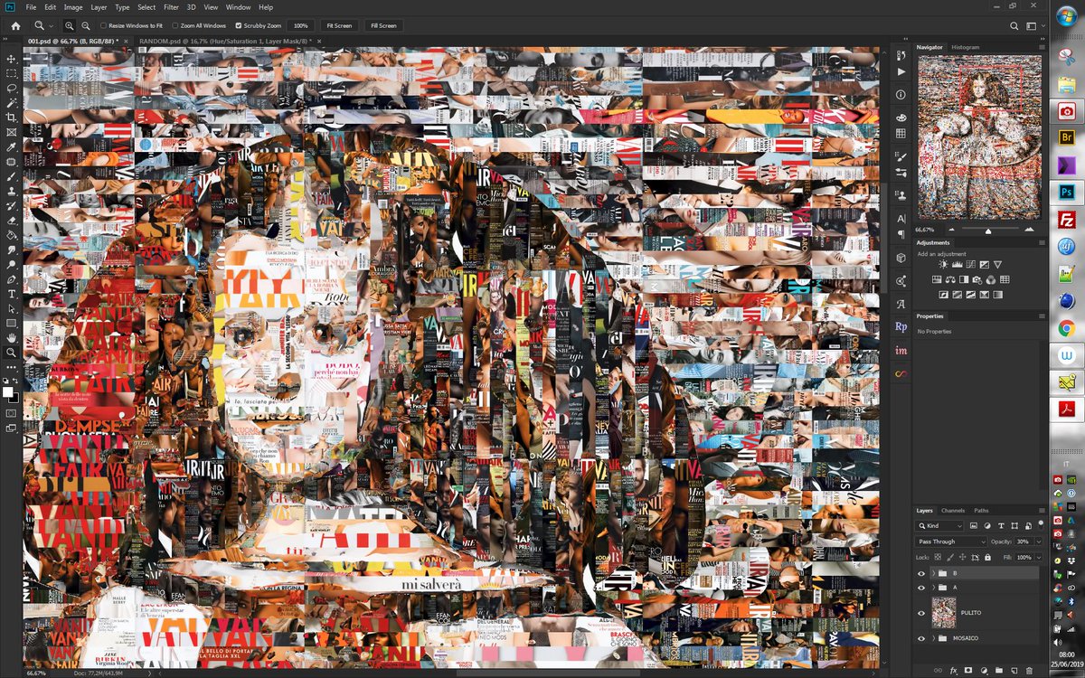Screen dimensions: 1085x678
Task: Toggle lock transparent pixels
Action: 938,558
